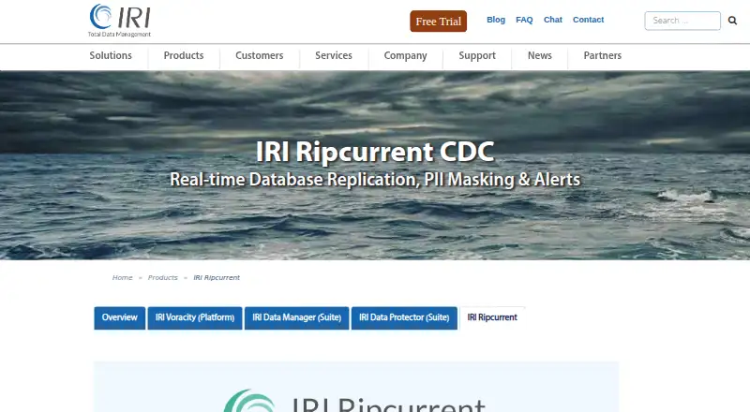
Task: Select the IRI Ripcurrent tab
Action: pyautogui.click(x=492, y=317)
